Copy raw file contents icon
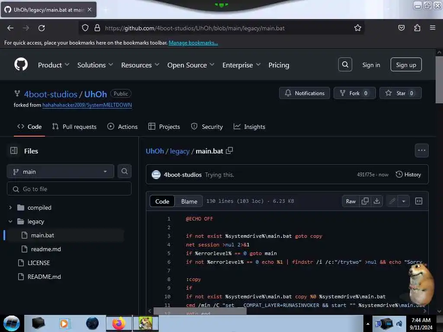Image resolution: width=443 pixels, height=332 pixels. 365,201
